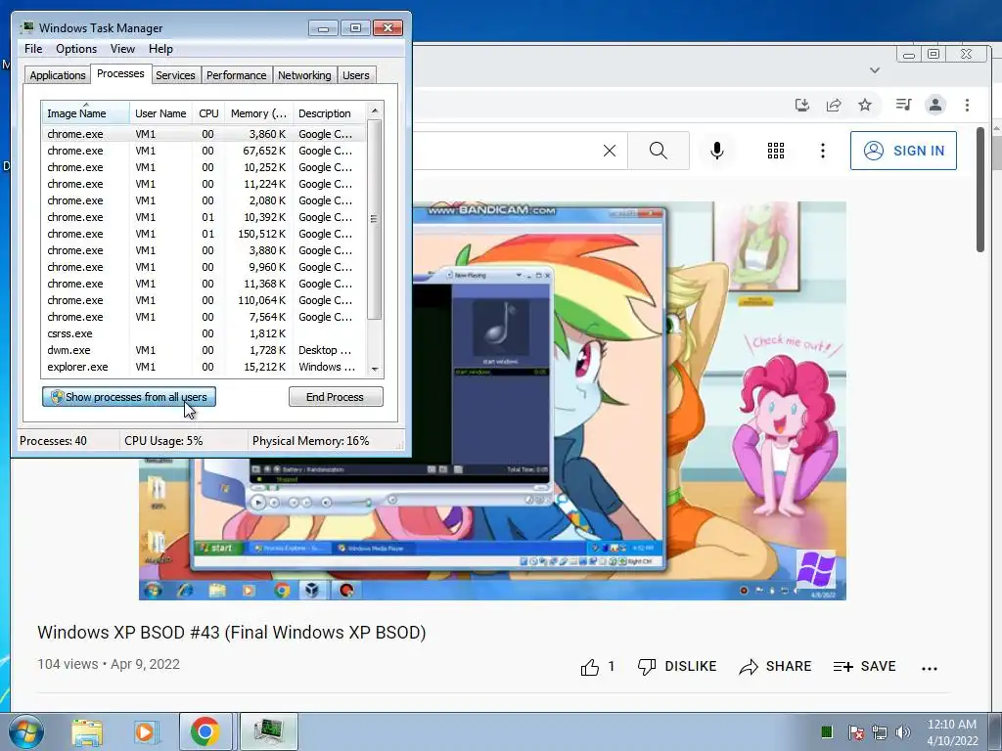Open the YouTube apps grid icon
1002x751 pixels.
(776, 151)
